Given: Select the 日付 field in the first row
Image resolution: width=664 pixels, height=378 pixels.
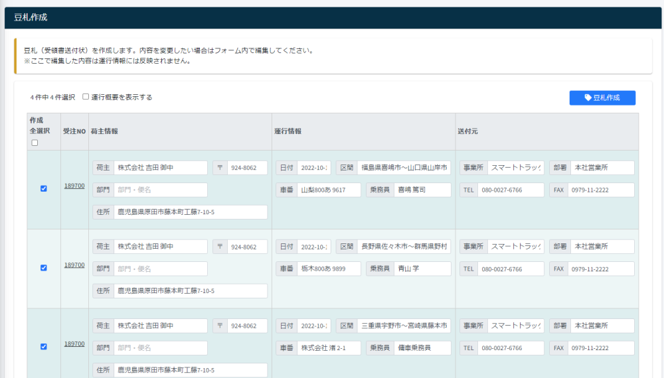Looking at the screenshot, I should [x=313, y=168].
